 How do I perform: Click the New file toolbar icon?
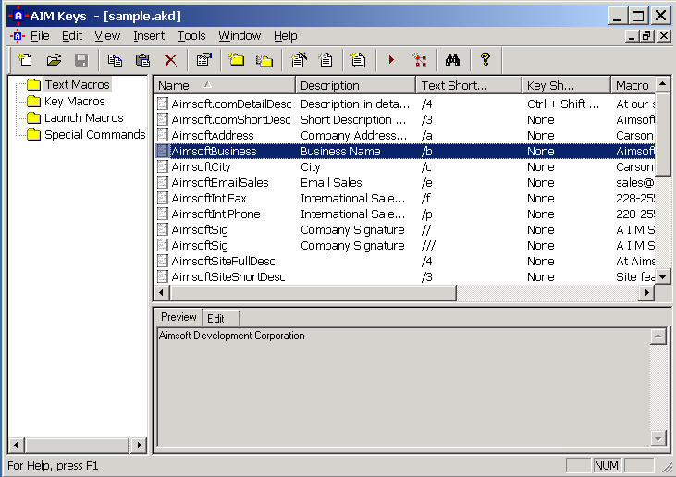(x=26, y=60)
